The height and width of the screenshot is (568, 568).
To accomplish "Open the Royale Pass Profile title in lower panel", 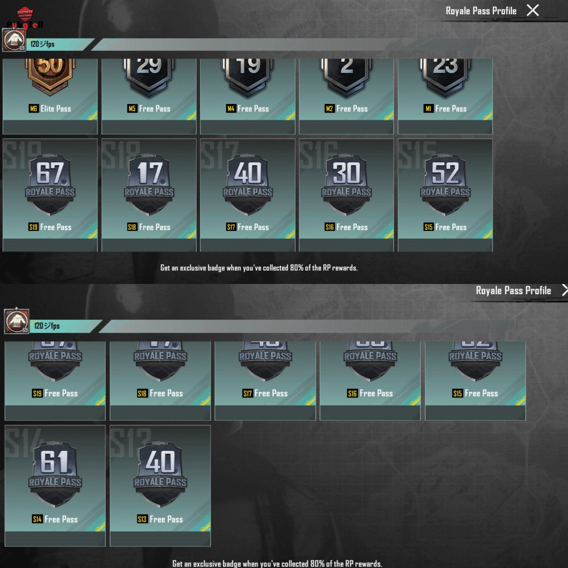I will [x=513, y=291].
